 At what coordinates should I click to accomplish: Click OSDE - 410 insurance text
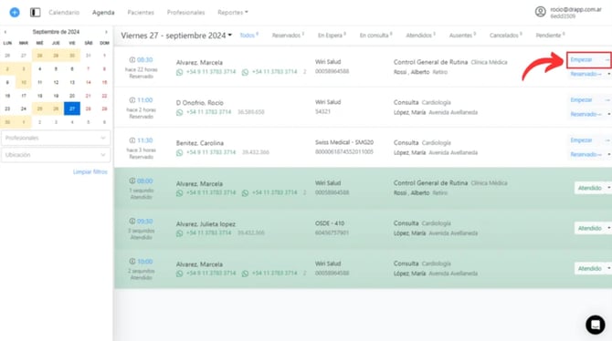tap(330, 223)
